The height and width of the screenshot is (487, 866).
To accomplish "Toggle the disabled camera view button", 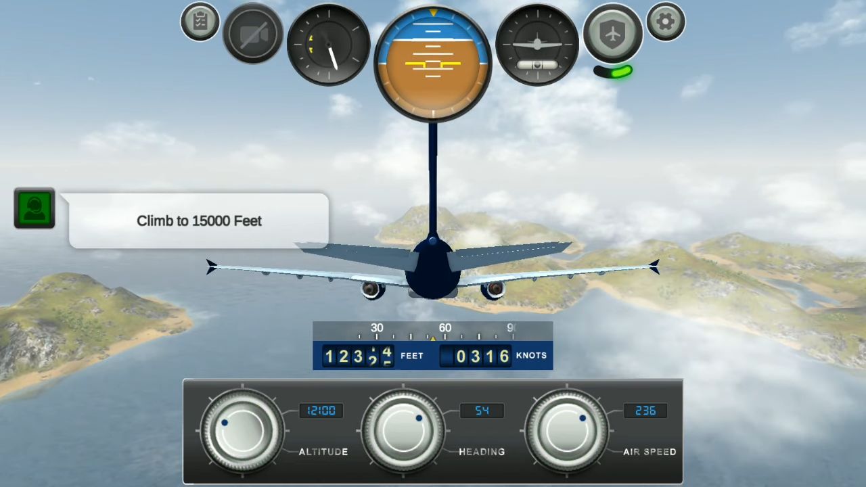I will click(x=253, y=34).
